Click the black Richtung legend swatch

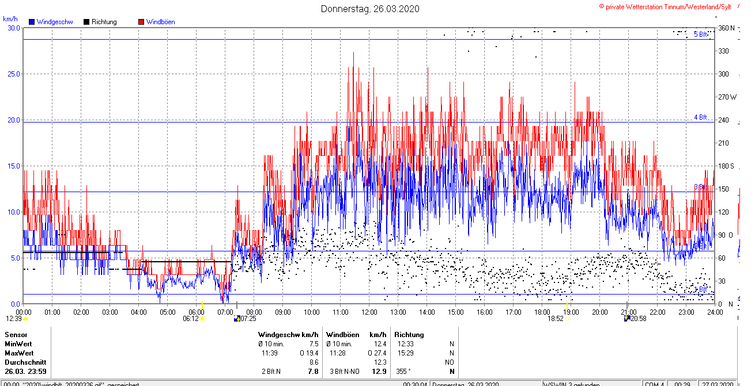pyautogui.click(x=86, y=22)
